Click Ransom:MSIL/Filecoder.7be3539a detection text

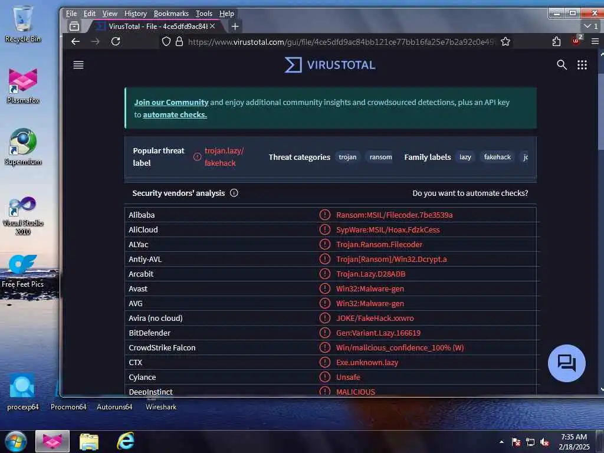coord(394,215)
